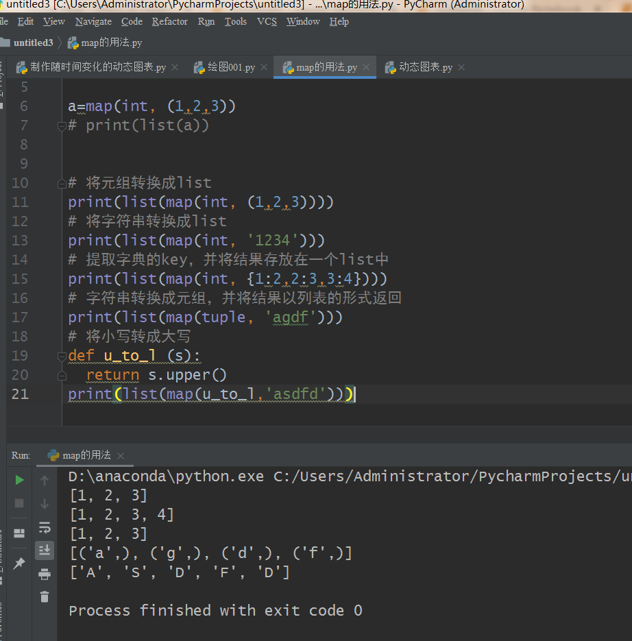Screen dimensions: 632x641
Task: Click the D:\anaconda\python.exe command line
Action: pyautogui.click(x=350, y=476)
